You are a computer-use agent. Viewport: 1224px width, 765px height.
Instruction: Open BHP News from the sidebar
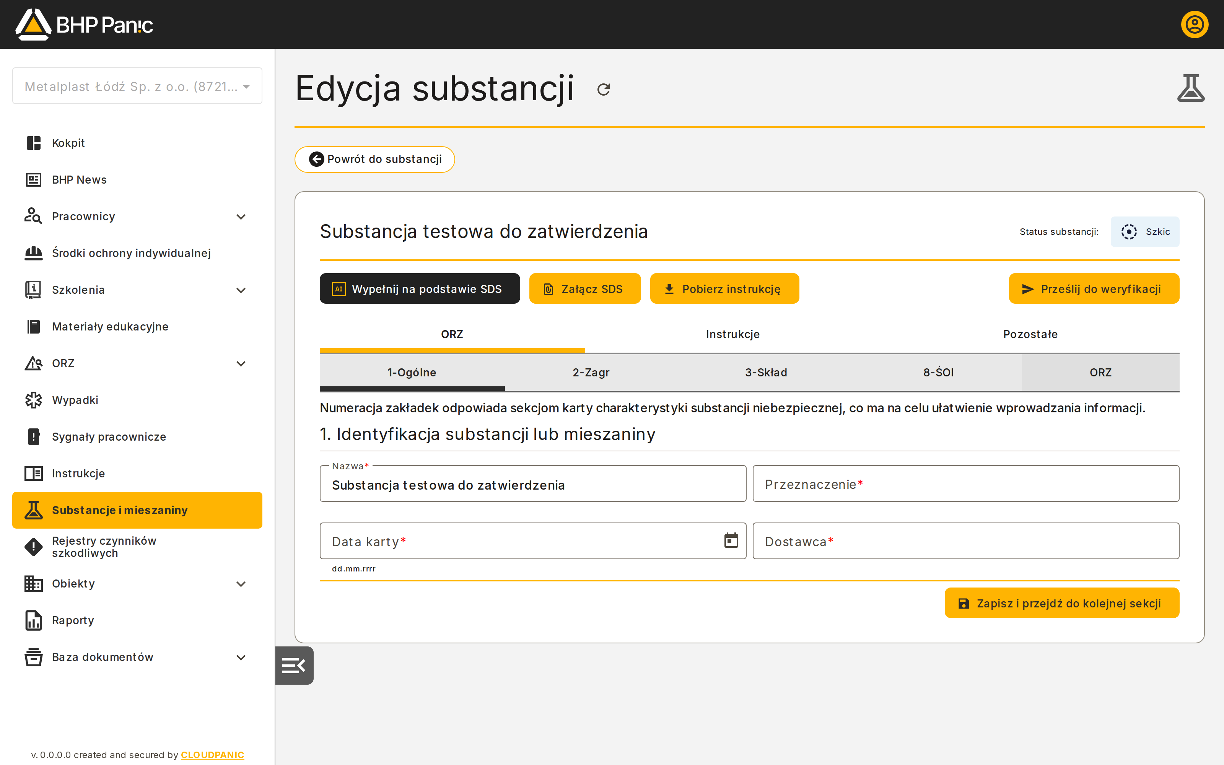click(x=137, y=180)
